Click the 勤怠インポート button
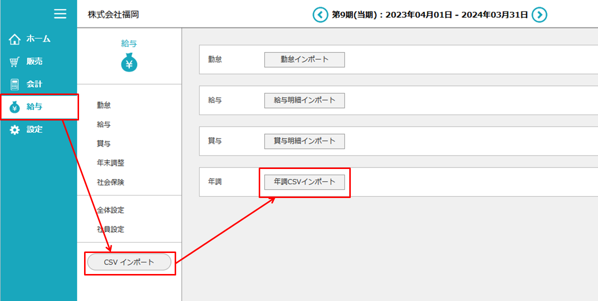 304,59
